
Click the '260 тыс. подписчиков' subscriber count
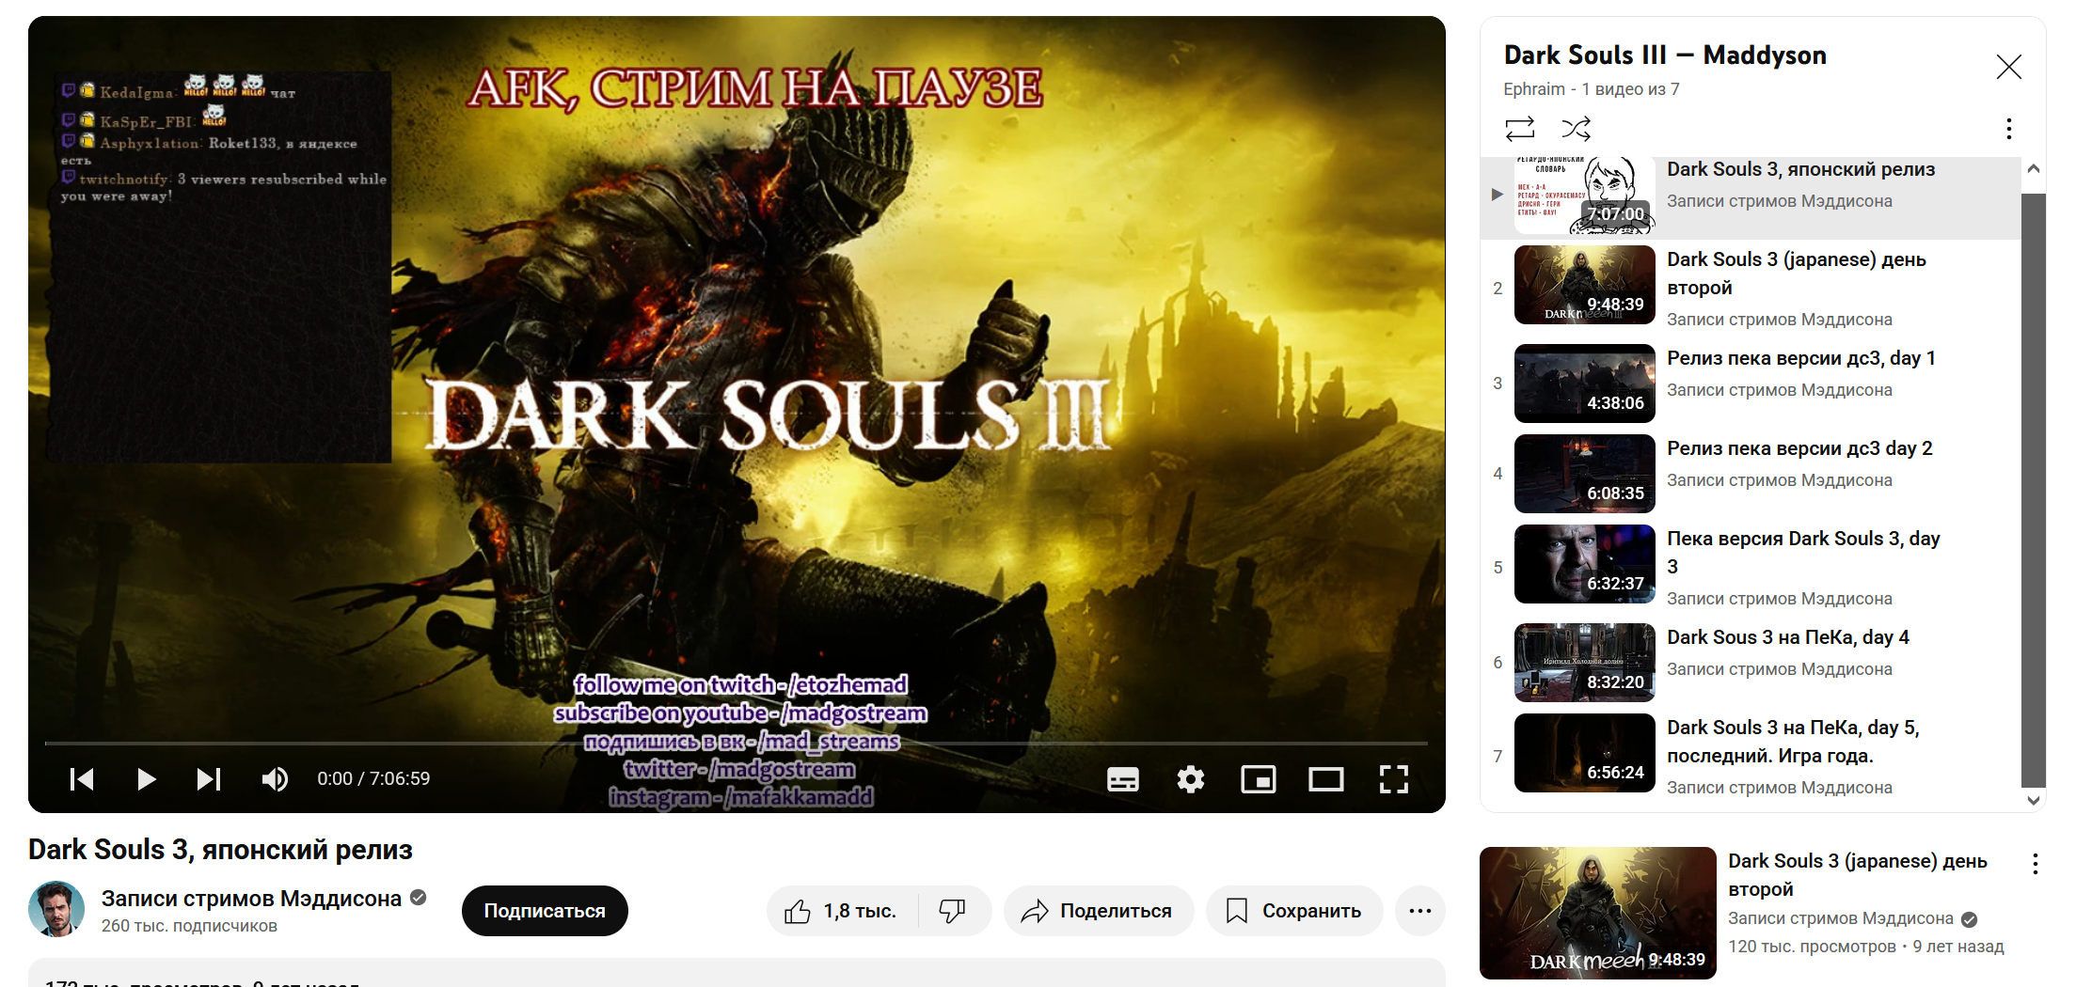[189, 926]
